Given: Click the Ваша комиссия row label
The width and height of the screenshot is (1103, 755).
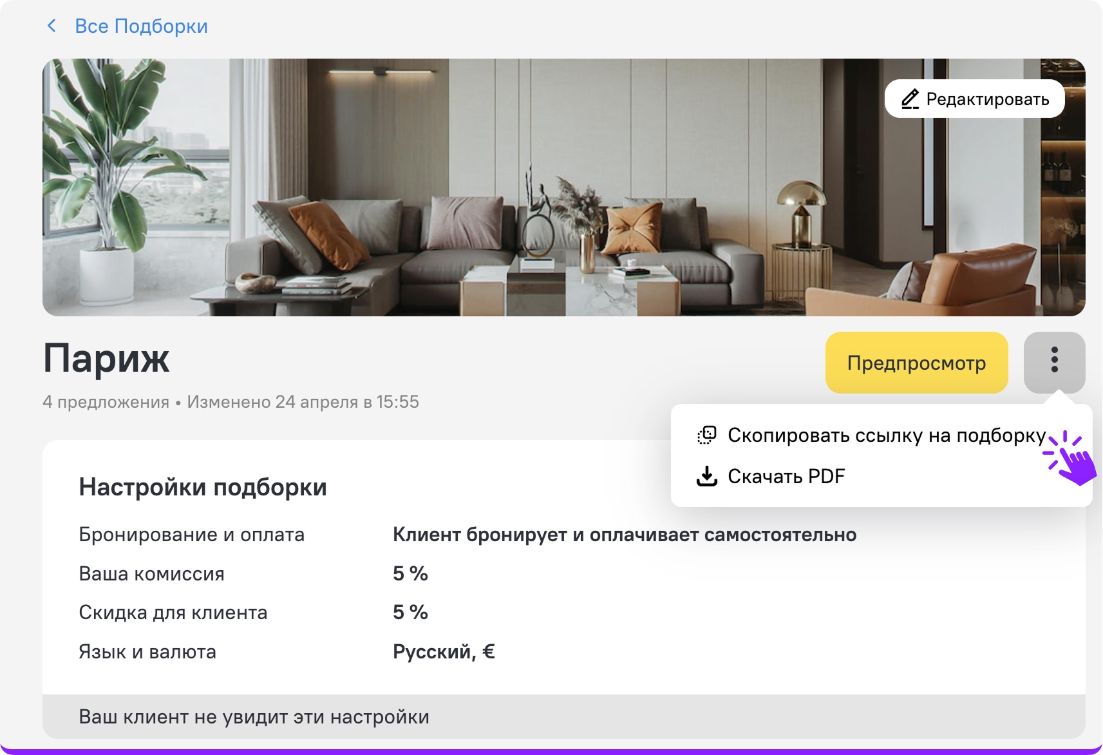Looking at the screenshot, I should coord(151,574).
